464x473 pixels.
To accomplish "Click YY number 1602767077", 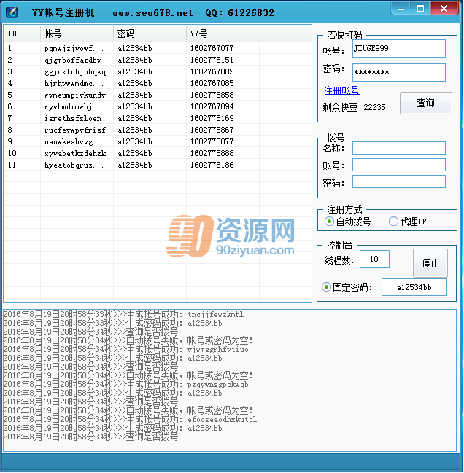I will pyautogui.click(x=212, y=48).
